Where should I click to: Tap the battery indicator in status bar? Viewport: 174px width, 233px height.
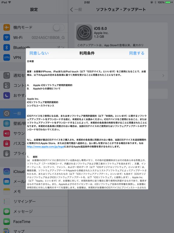[168, 2]
